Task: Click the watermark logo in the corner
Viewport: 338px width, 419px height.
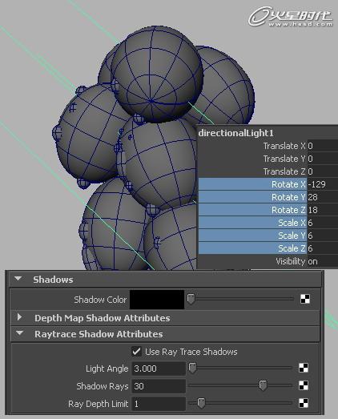Action: [x=291, y=17]
